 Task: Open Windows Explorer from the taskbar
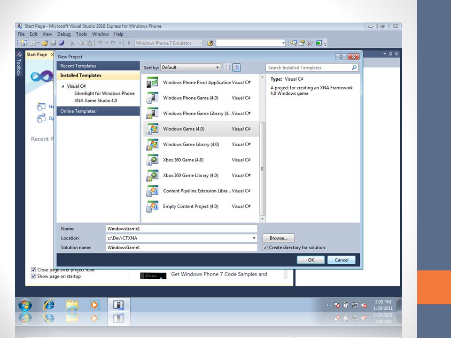click(72, 305)
